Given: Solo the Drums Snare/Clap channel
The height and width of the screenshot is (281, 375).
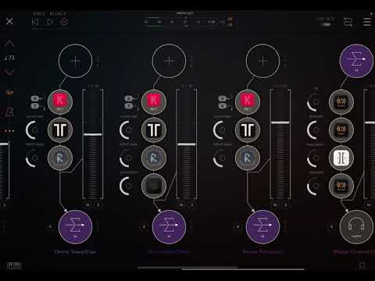Looking at the screenshot, I should (98, 205).
